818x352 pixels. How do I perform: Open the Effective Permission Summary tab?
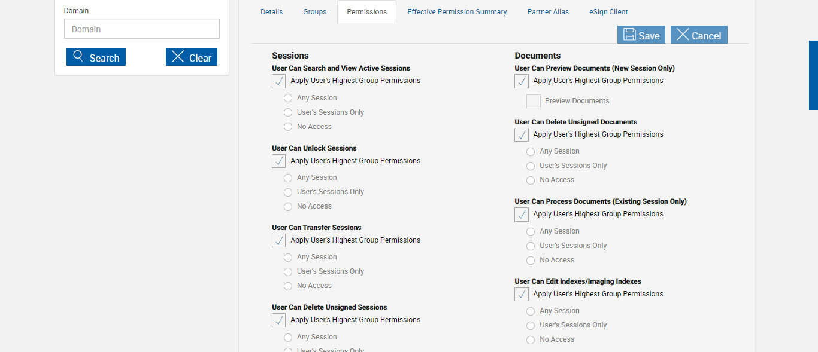coord(457,12)
